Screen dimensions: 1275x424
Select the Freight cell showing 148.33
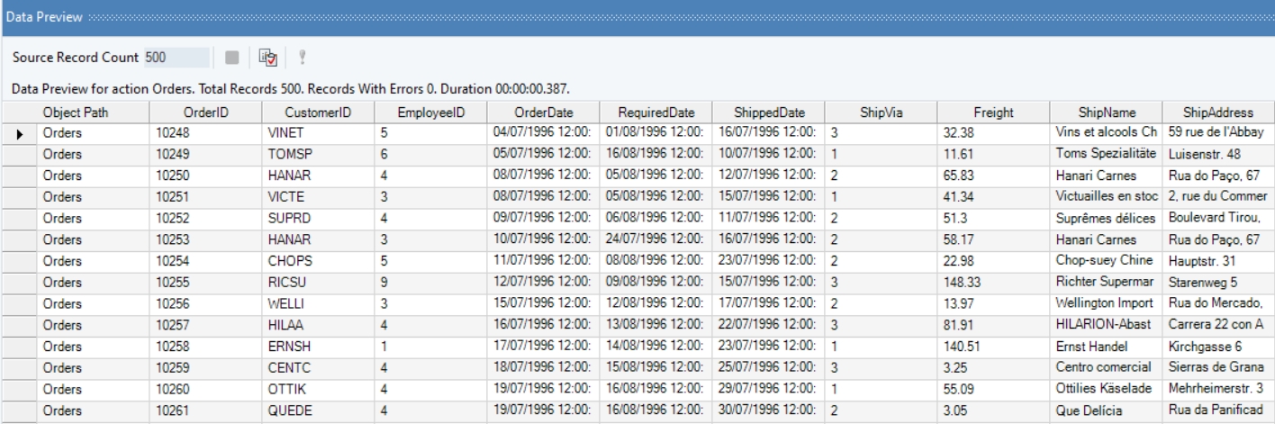[x=993, y=281]
